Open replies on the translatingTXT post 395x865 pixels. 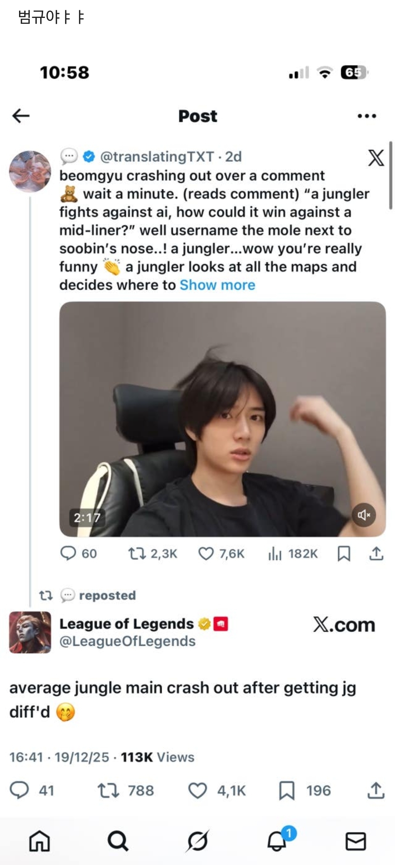coord(69,553)
